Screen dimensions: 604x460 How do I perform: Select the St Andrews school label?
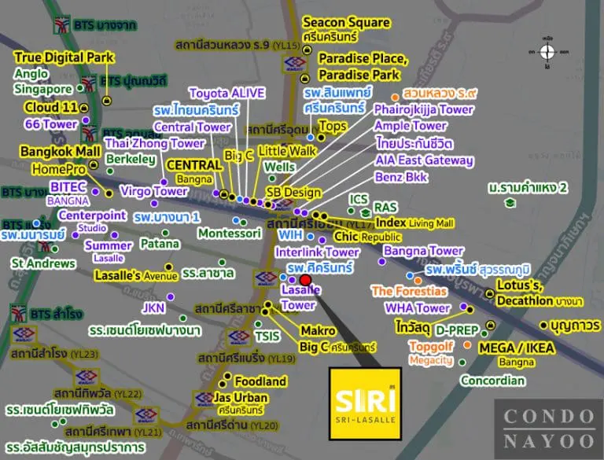point(43,263)
